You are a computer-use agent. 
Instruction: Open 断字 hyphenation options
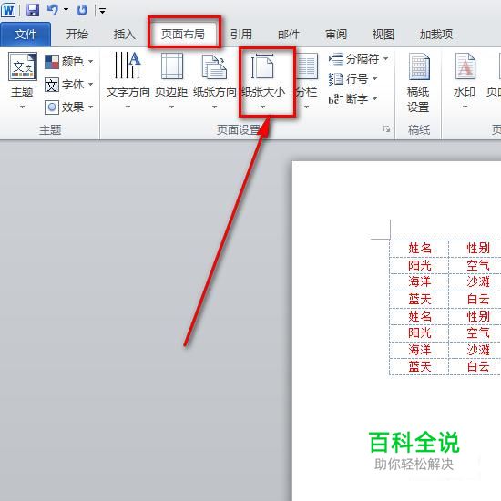pyautogui.click(x=353, y=98)
